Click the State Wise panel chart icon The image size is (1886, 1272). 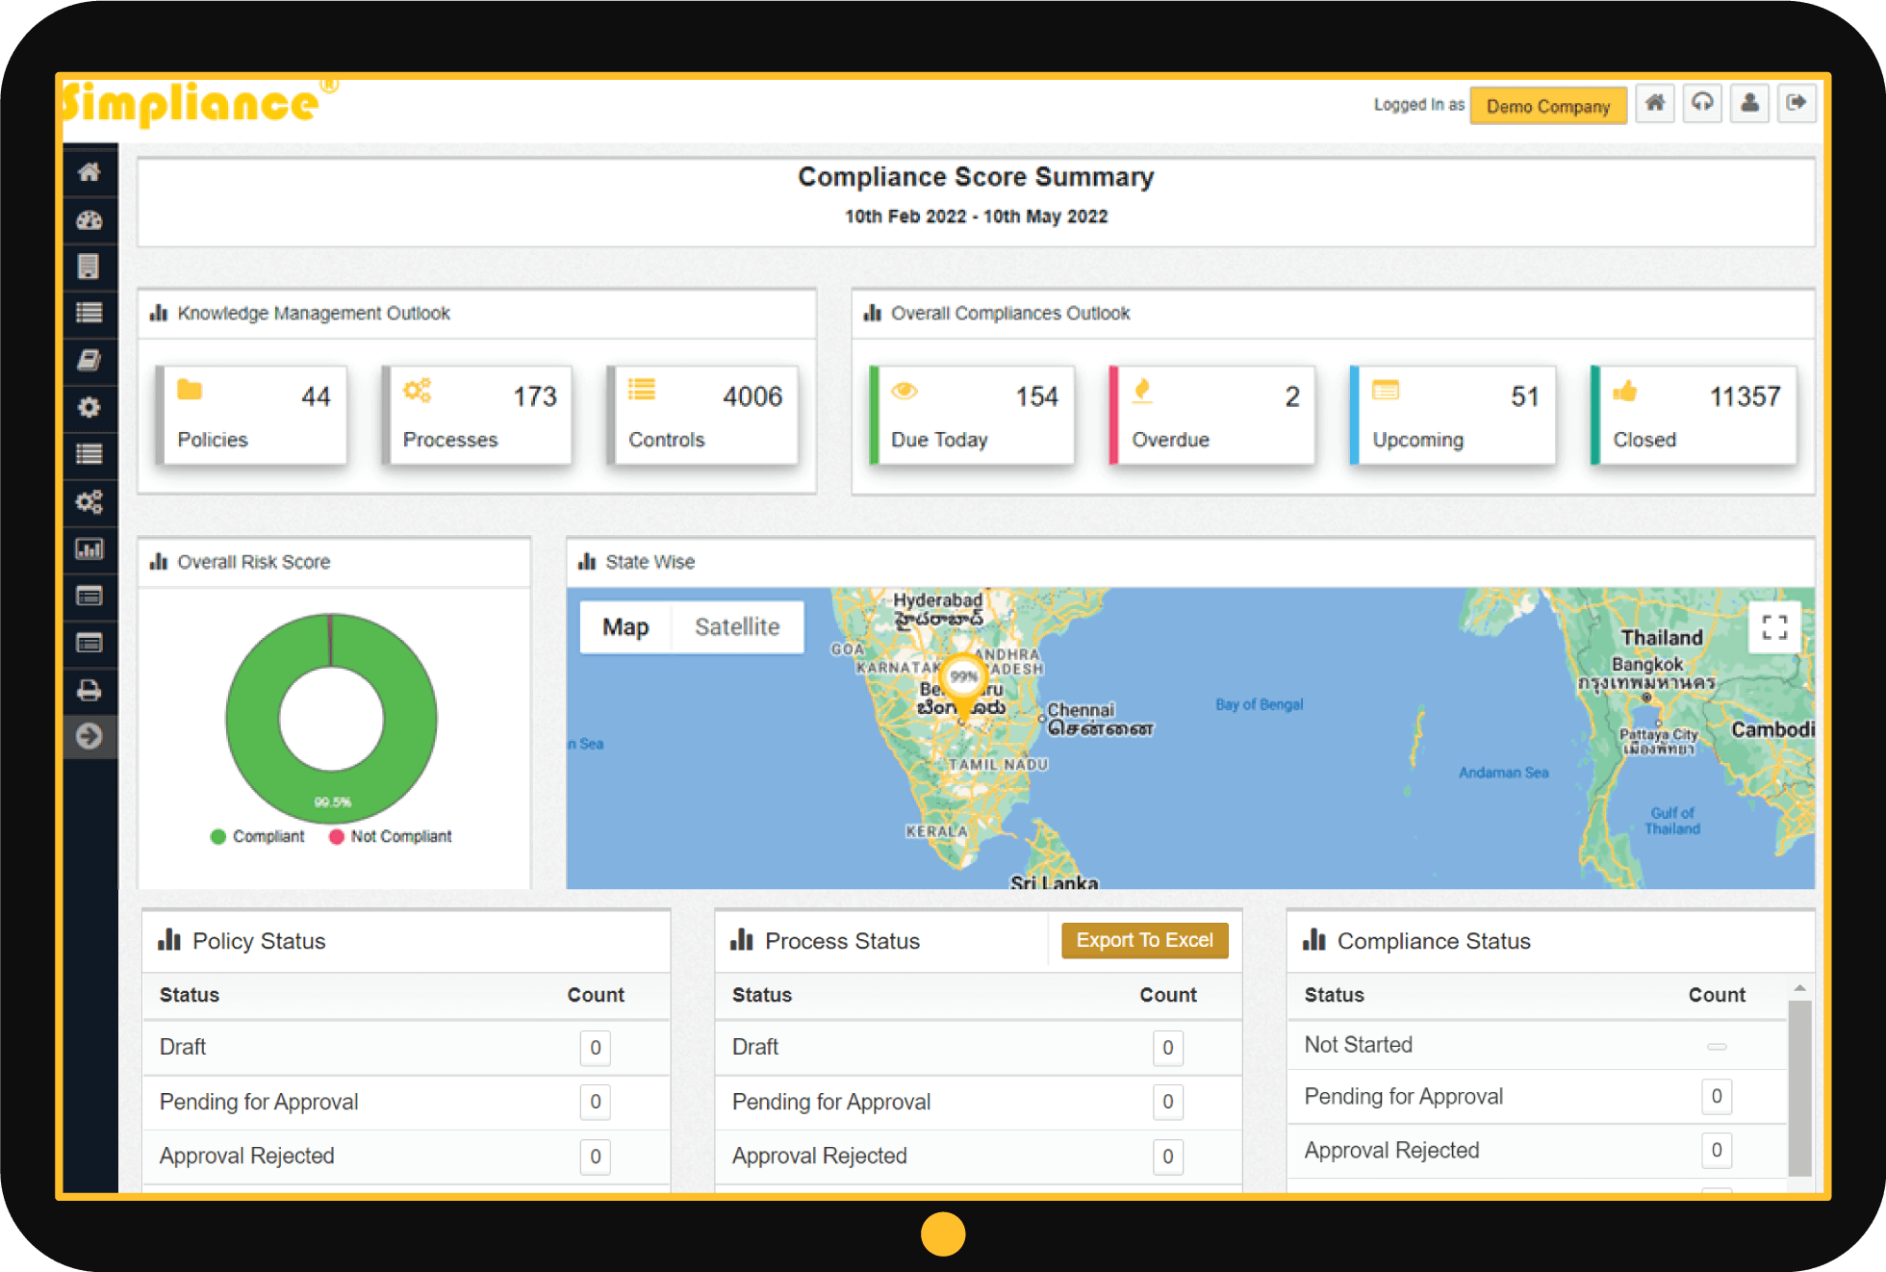pos(587,562)
